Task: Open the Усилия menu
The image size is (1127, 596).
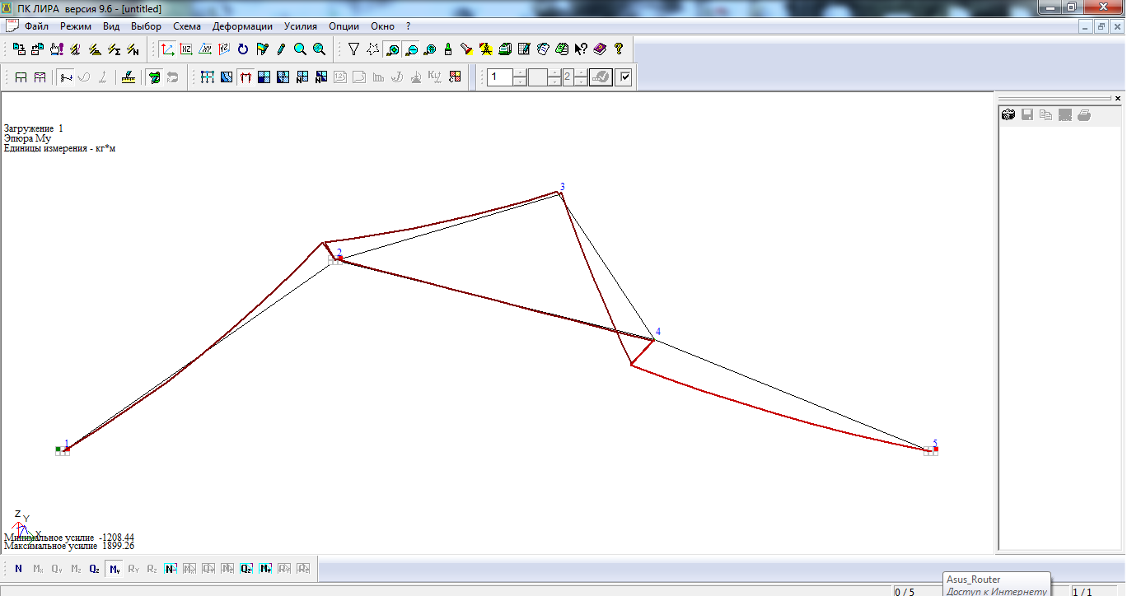Action: tap(301, 26)
